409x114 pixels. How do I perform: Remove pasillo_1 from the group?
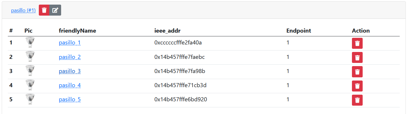[357, 43]
